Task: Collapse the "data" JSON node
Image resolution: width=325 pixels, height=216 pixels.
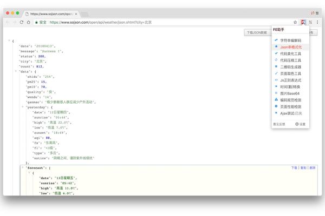Action: (16, 71)
